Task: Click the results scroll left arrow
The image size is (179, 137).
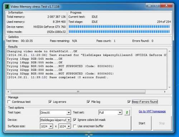Action: click(x=8, y=92)
